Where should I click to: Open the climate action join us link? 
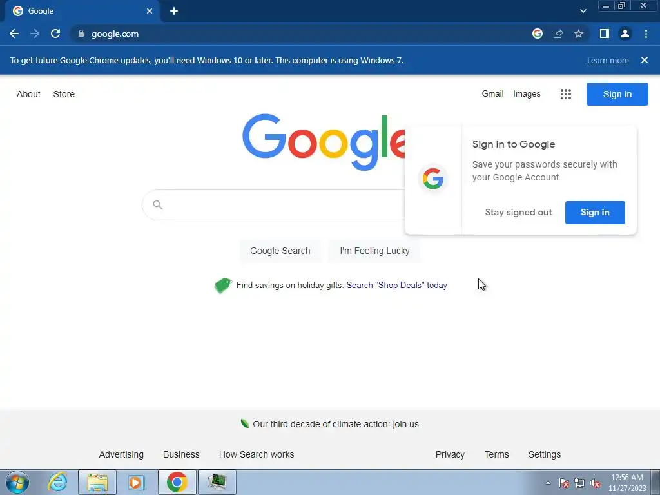(x=335, y=424)
